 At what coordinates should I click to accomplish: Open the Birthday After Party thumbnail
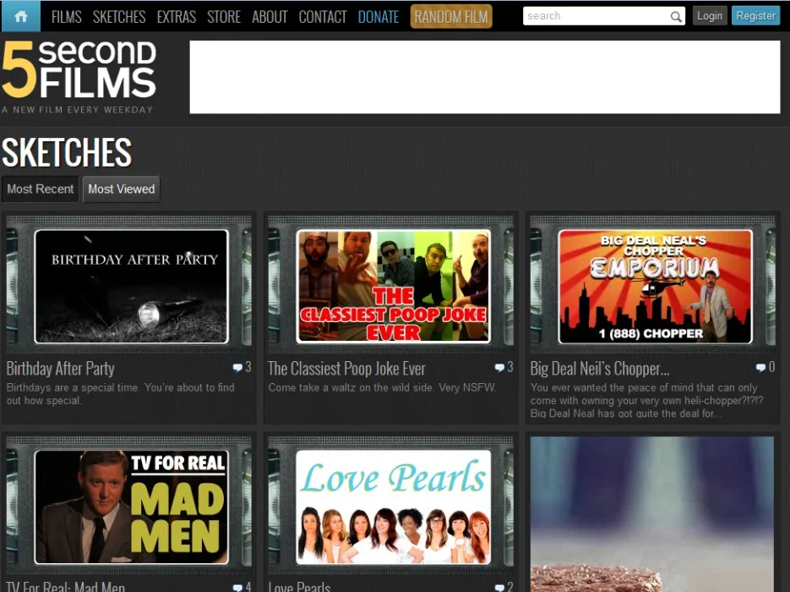click(131, 287)
